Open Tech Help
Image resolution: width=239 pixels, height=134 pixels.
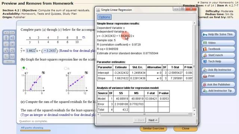click(x=218, y=61)
